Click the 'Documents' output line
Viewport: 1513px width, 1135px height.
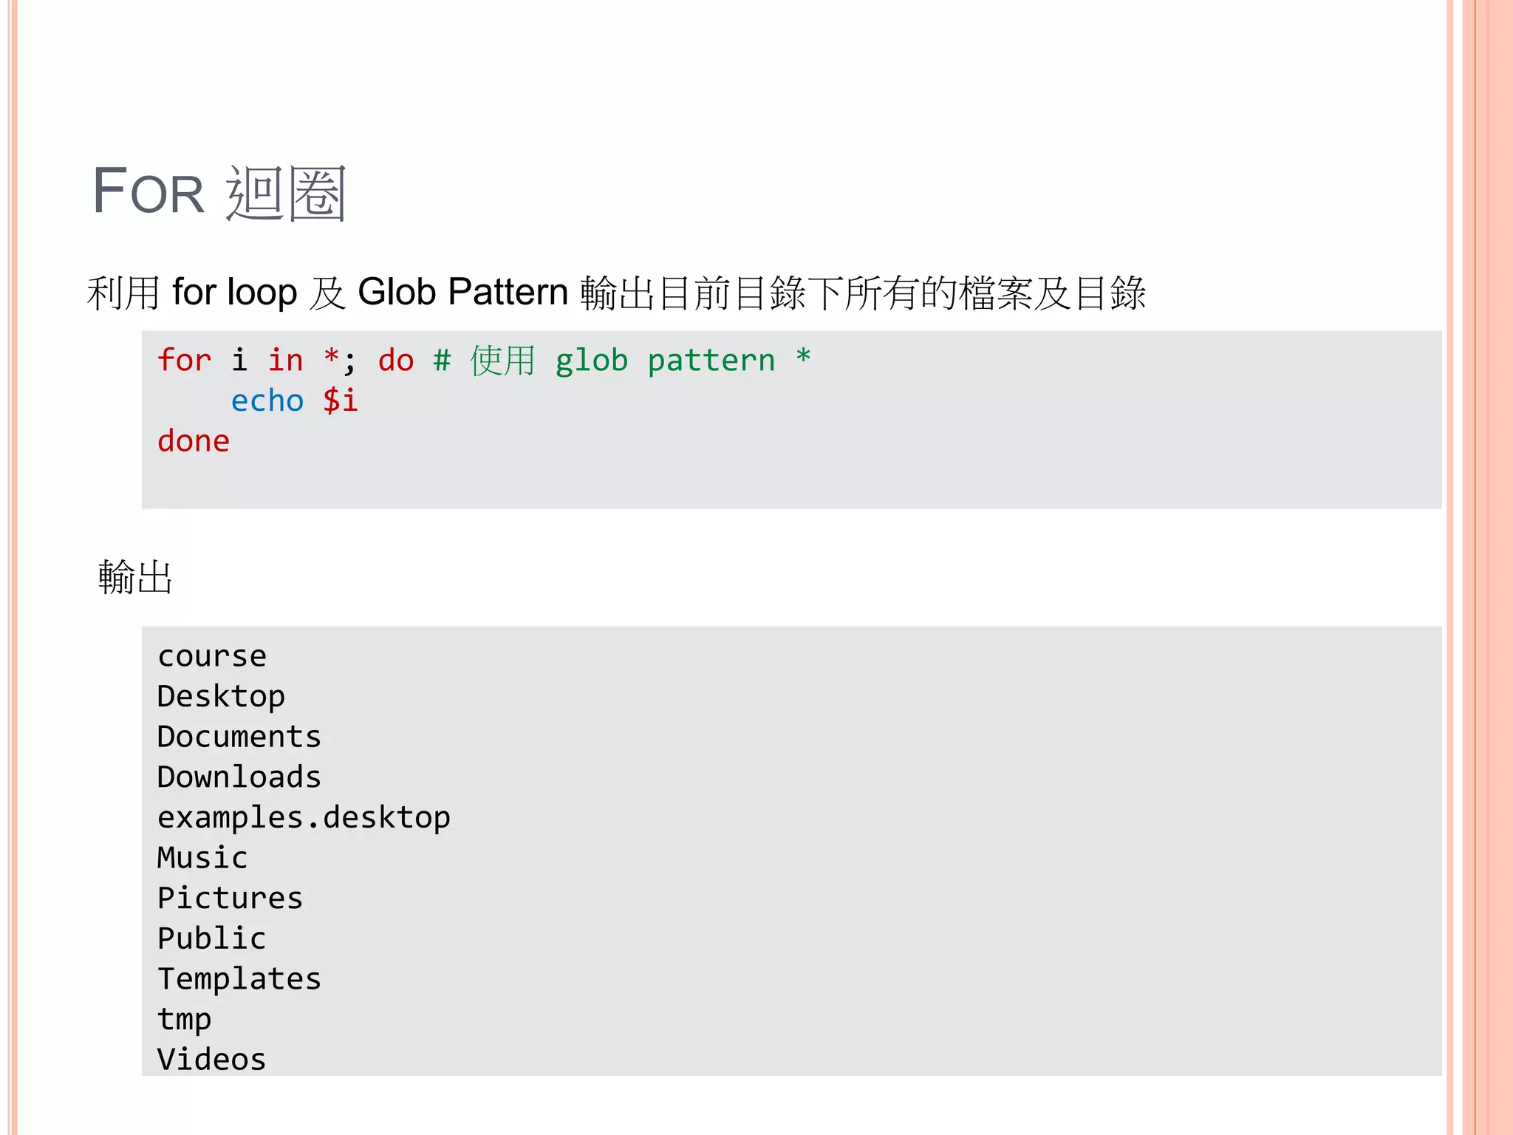[x=239, y=737]
